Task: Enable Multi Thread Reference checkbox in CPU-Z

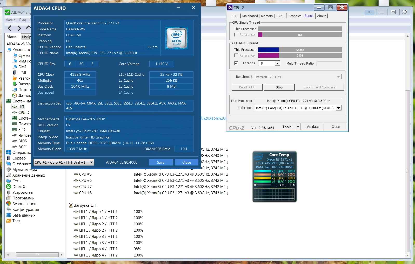Action: pyautogui.click(x=236, y=55)
